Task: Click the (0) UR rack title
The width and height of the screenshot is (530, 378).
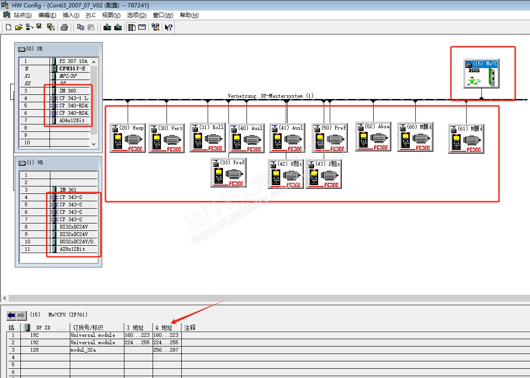Action: pos(35,49)
